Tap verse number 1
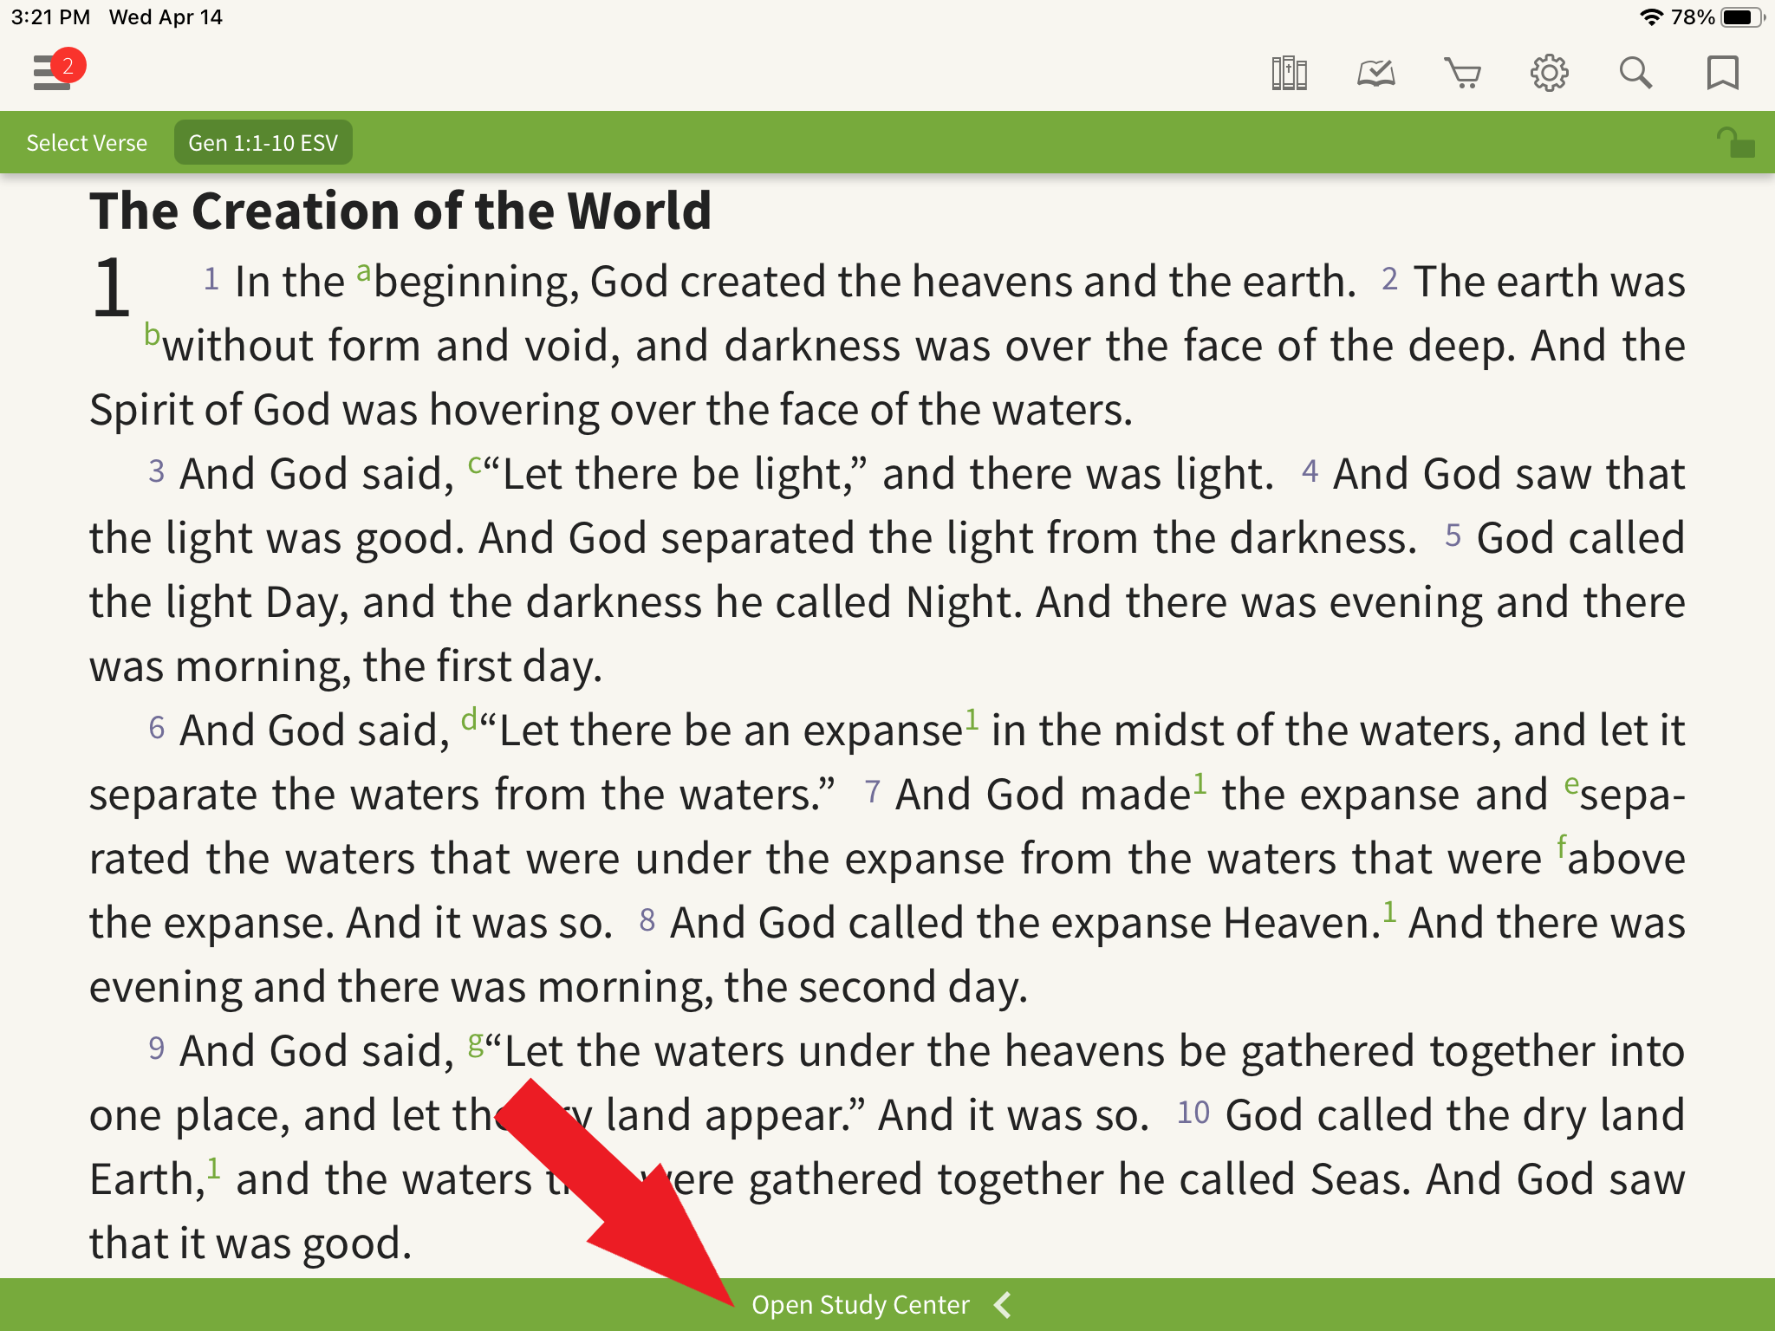1775x1331 pixels. click(211, 279)
